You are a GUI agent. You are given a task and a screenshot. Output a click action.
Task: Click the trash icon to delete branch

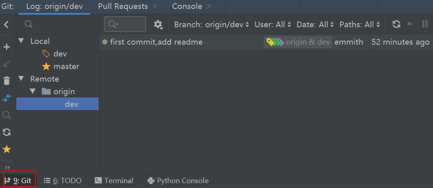7,81
